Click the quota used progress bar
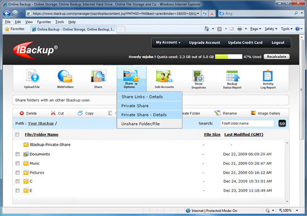 (x=228, y=57)
